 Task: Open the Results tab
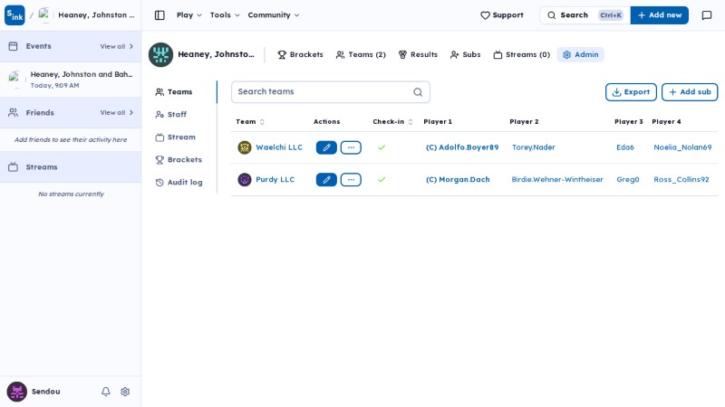[x=418, y=54]
